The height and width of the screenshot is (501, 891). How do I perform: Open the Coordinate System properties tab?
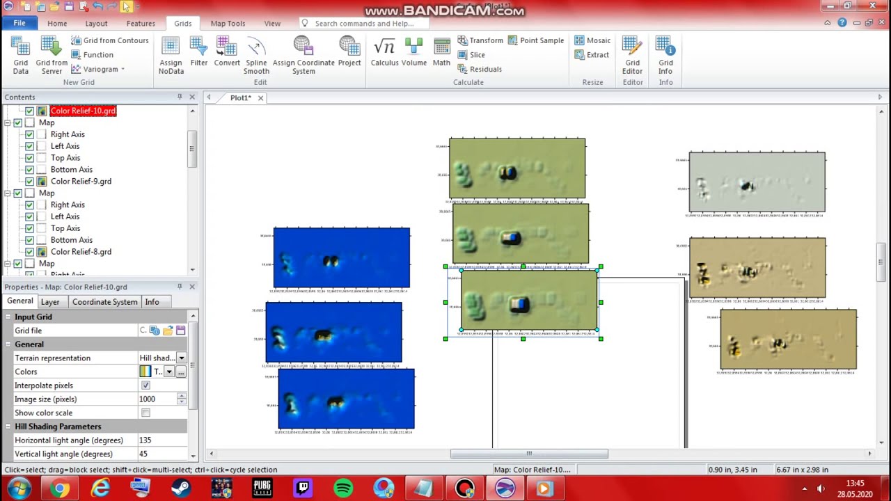coord(104,302)
